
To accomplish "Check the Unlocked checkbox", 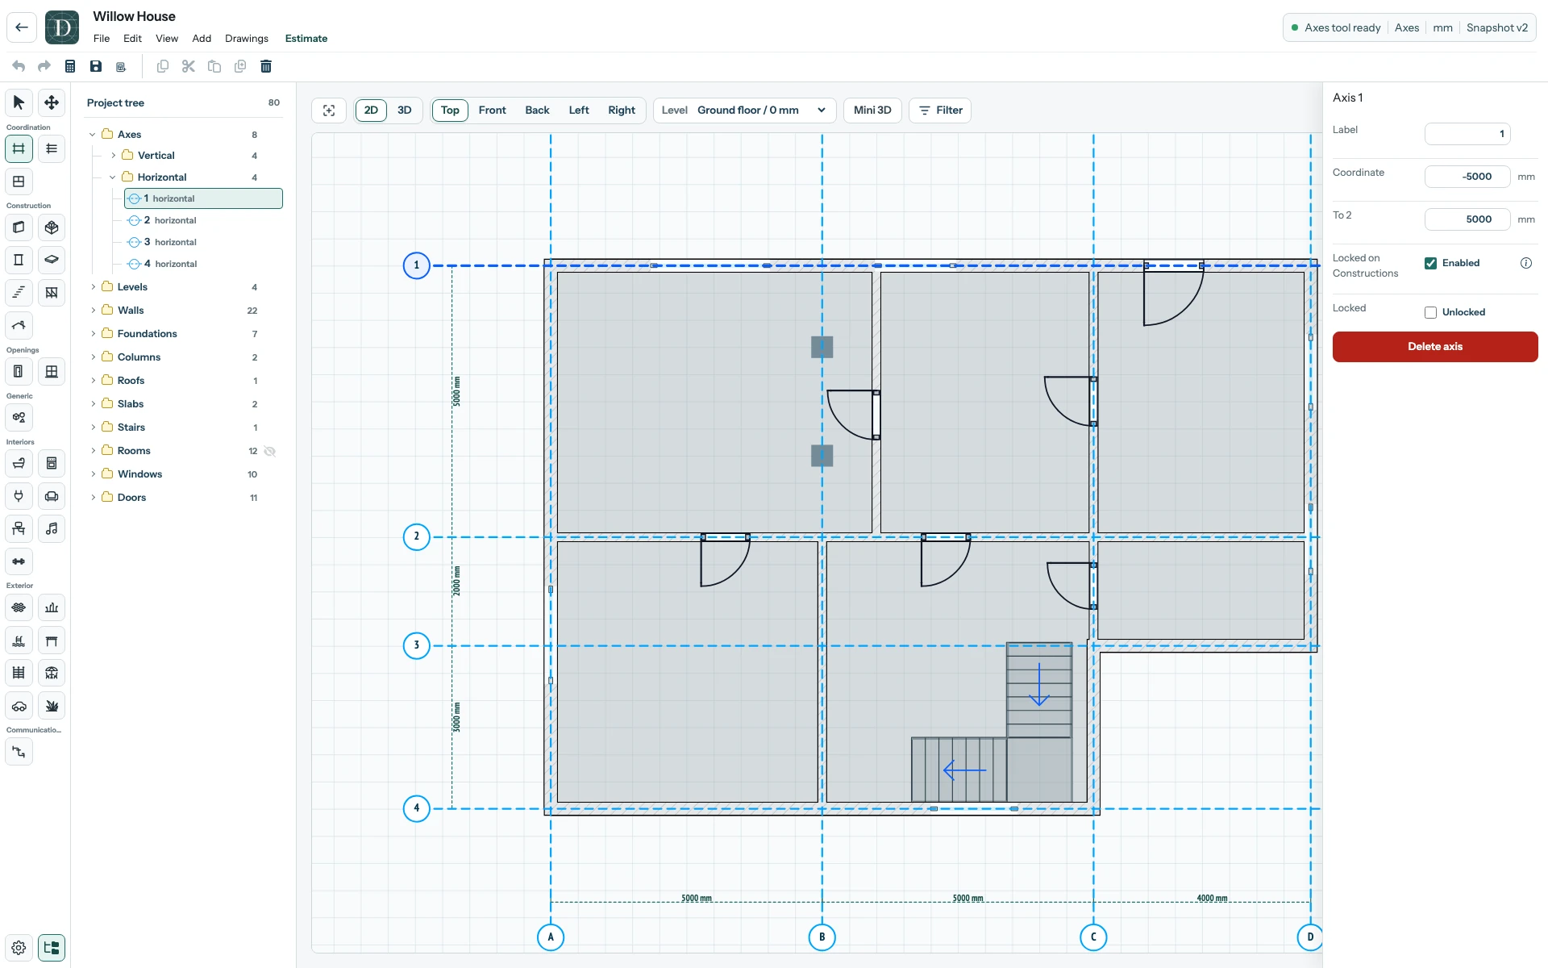I will (1430, 313).
